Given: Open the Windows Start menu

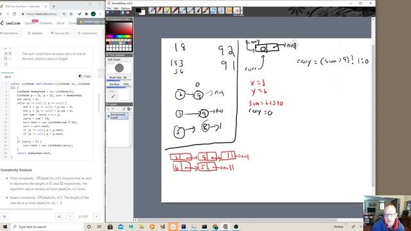Looking at the screenshot, I should (4, 227).
